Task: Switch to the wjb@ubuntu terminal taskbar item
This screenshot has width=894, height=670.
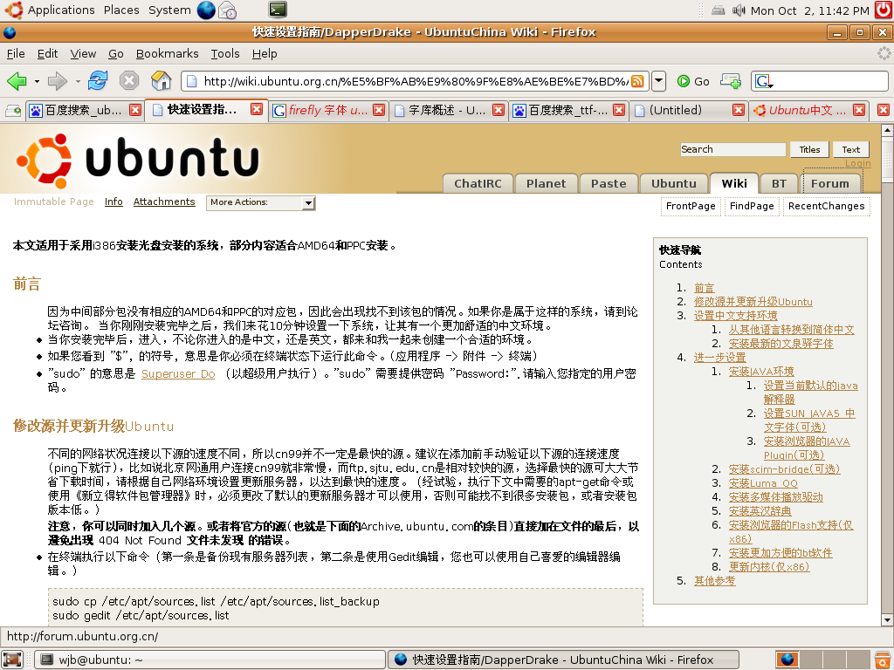Action: tap(210, 660)
